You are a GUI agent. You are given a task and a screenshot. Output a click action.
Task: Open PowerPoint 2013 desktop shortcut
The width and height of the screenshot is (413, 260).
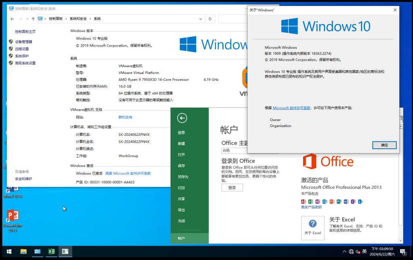click(x=13, y=217)
